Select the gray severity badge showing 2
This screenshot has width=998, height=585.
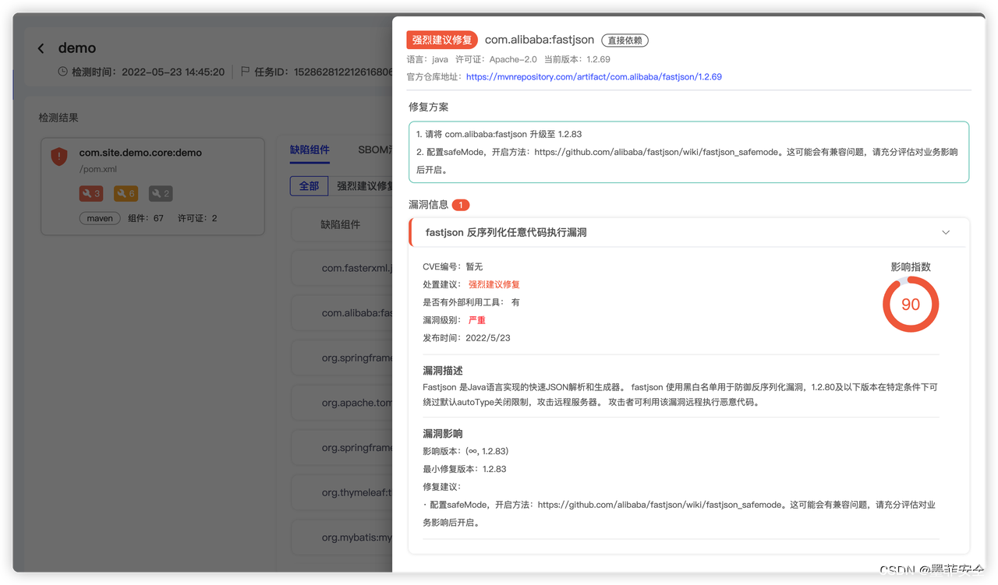pos(161,193)
